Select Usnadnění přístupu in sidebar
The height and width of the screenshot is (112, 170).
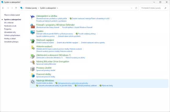coord(11,42)
